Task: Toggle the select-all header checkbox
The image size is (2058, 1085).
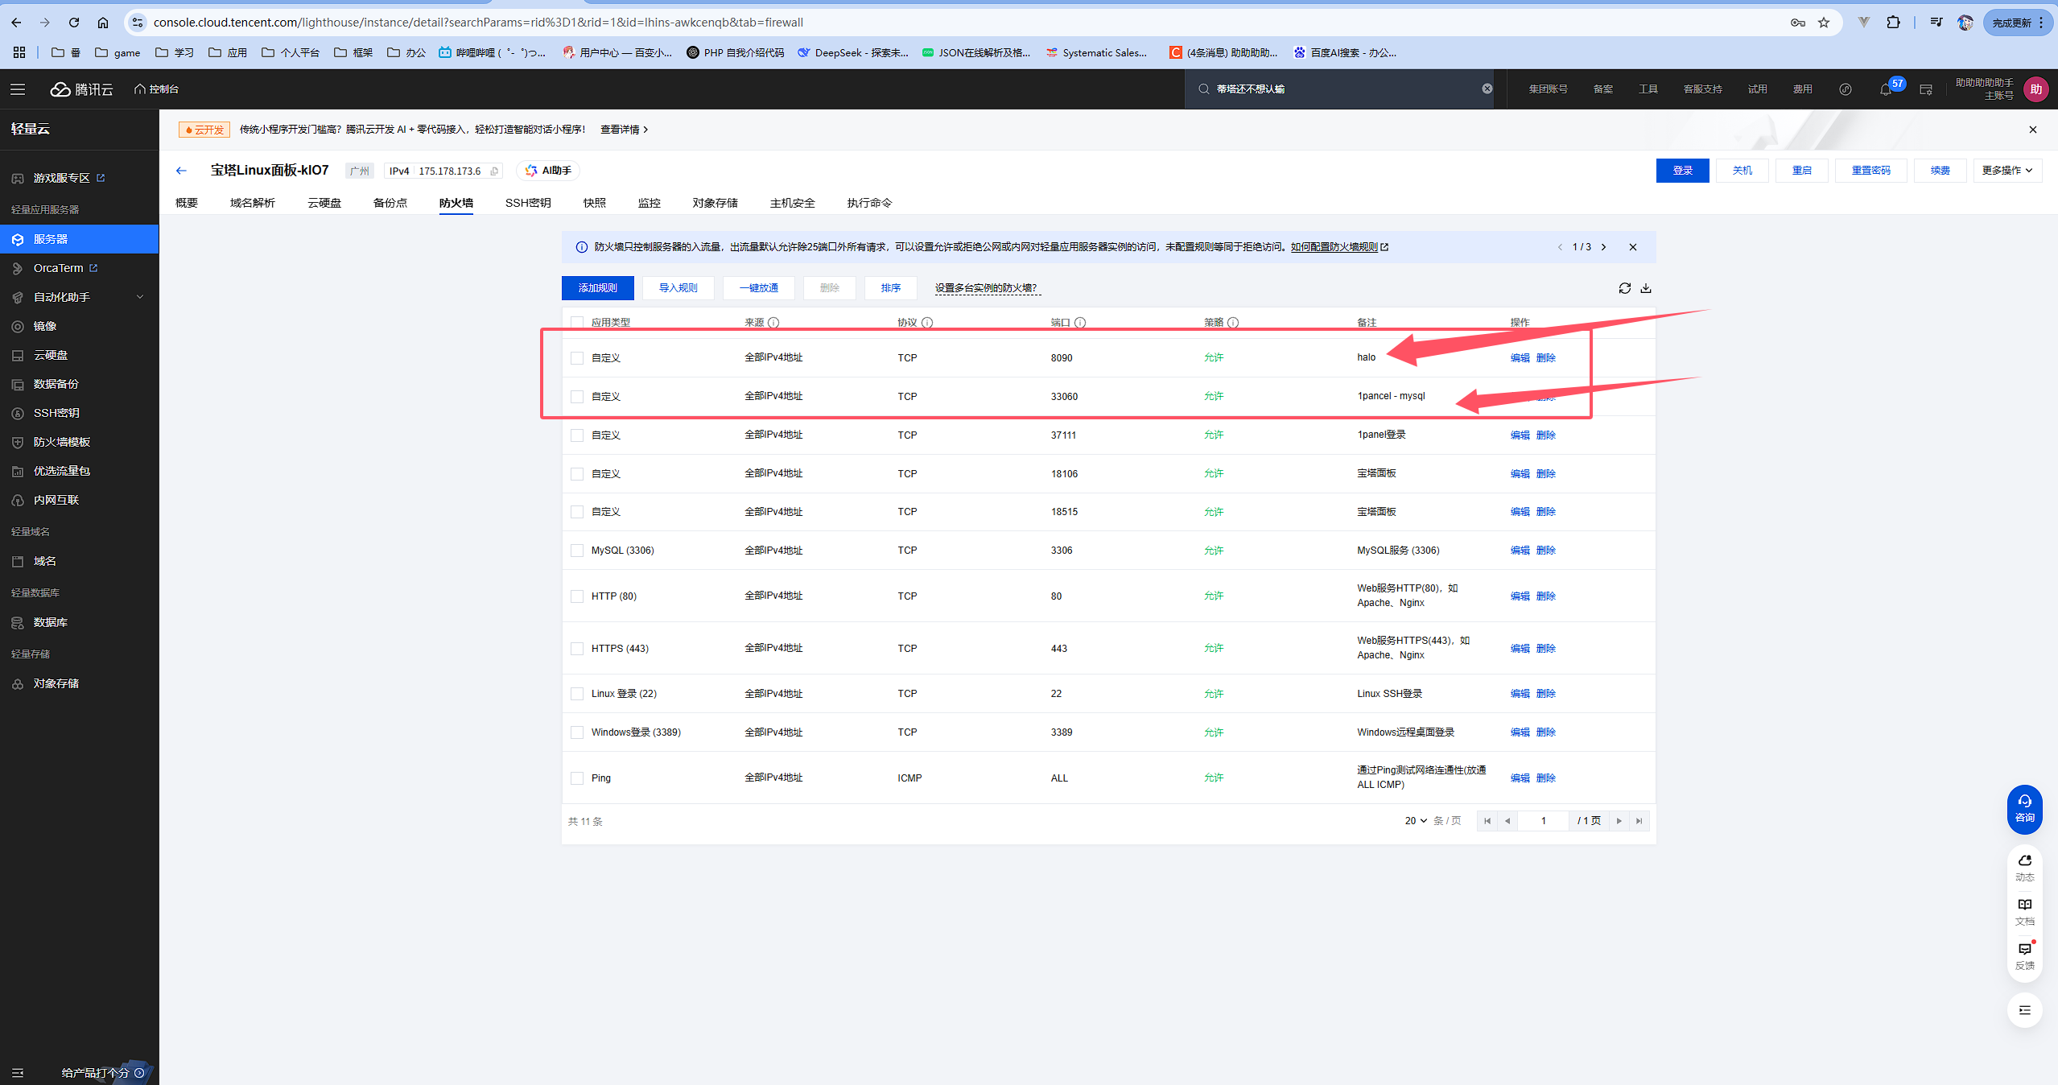Action: click(577, 323)
